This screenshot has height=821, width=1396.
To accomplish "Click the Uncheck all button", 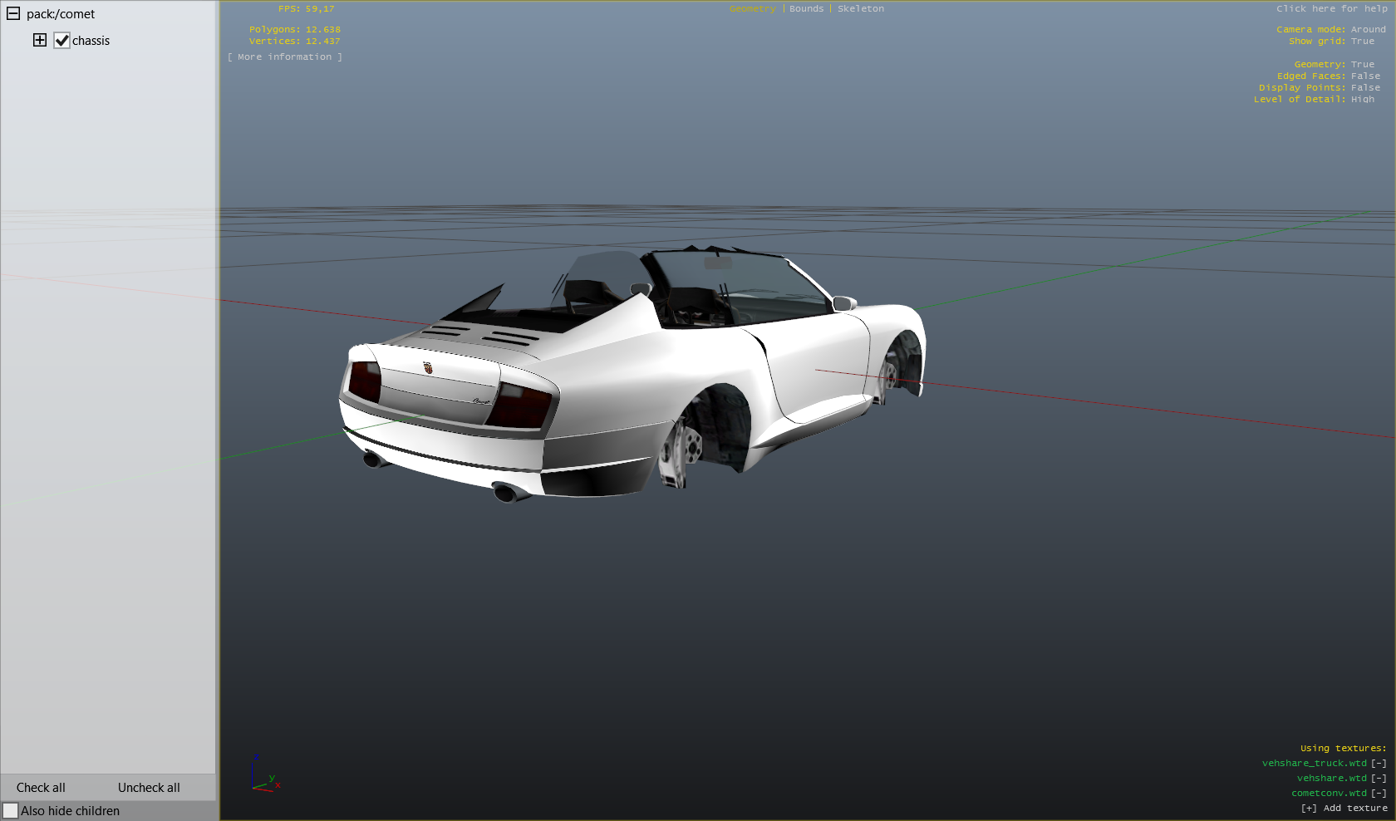I will [149, 788].
